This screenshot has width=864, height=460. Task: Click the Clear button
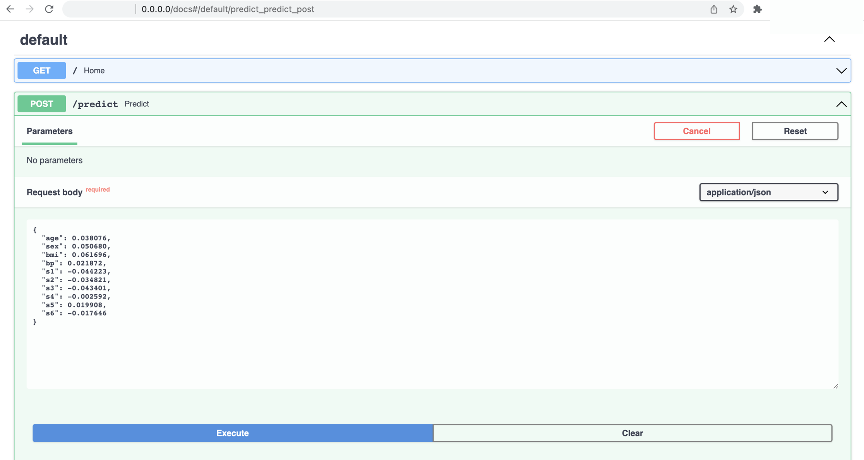632,433
